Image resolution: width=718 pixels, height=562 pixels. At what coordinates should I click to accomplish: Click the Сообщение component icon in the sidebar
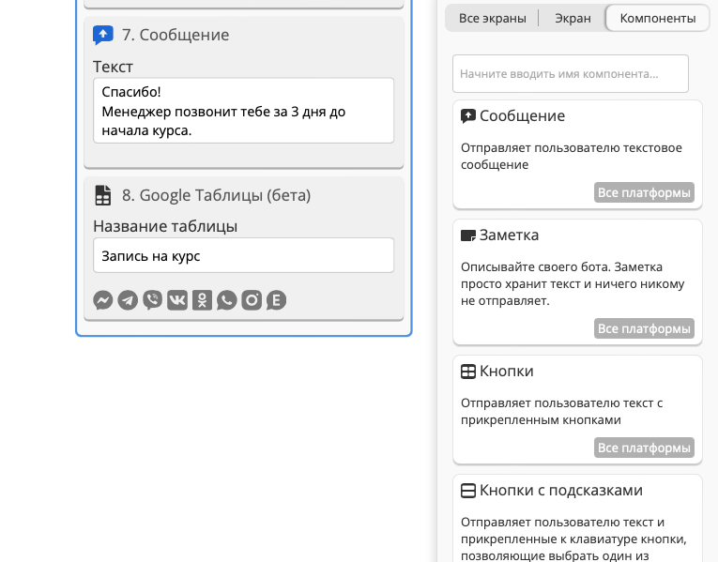pyautogui.click(x=468, y=116)
